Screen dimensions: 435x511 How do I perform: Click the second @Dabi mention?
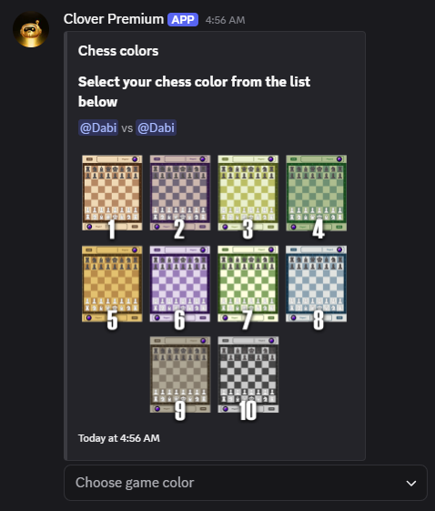156,128
